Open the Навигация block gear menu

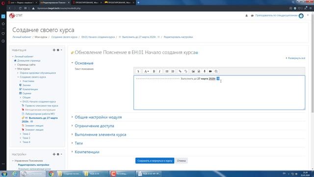click(x=59, y=50)
